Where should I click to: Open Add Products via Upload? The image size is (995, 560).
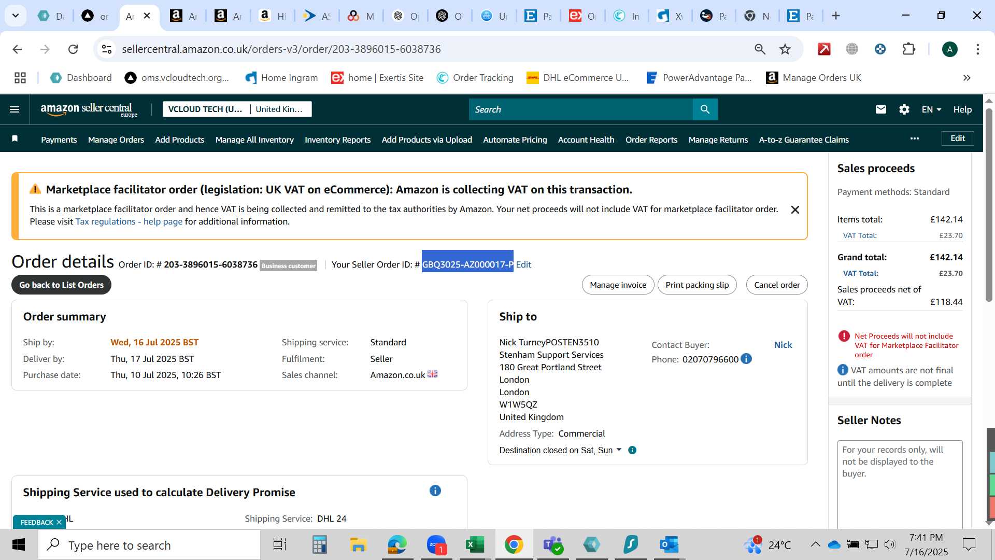coord(427,139)
